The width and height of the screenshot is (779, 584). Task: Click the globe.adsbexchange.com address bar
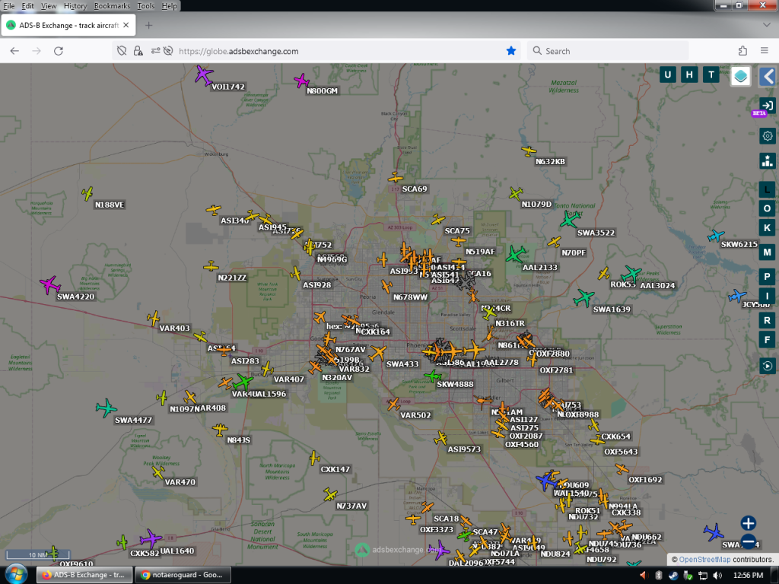[x=316, y=51]
